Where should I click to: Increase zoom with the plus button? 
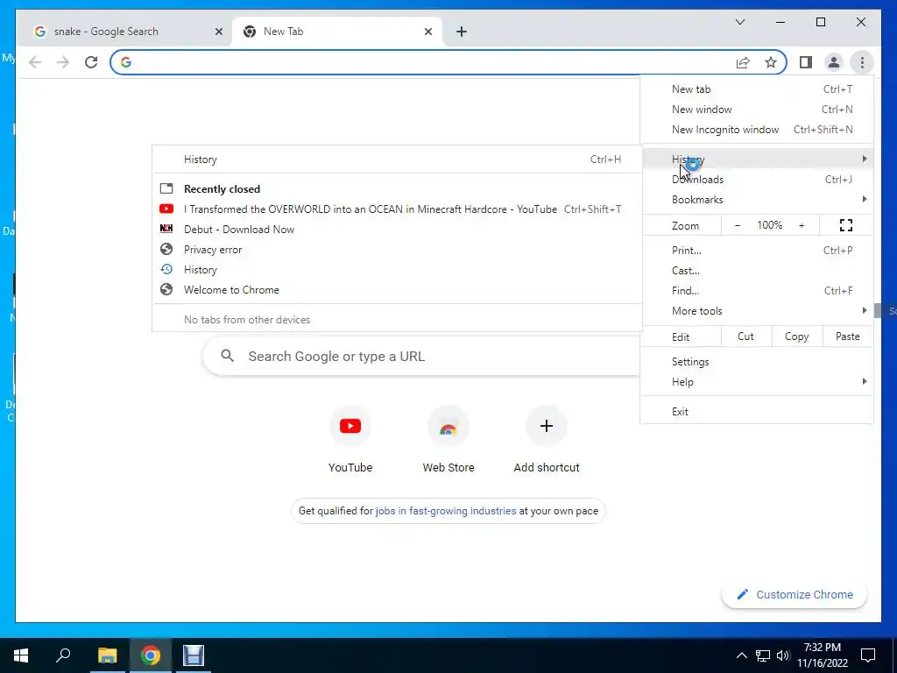[802, 225]
